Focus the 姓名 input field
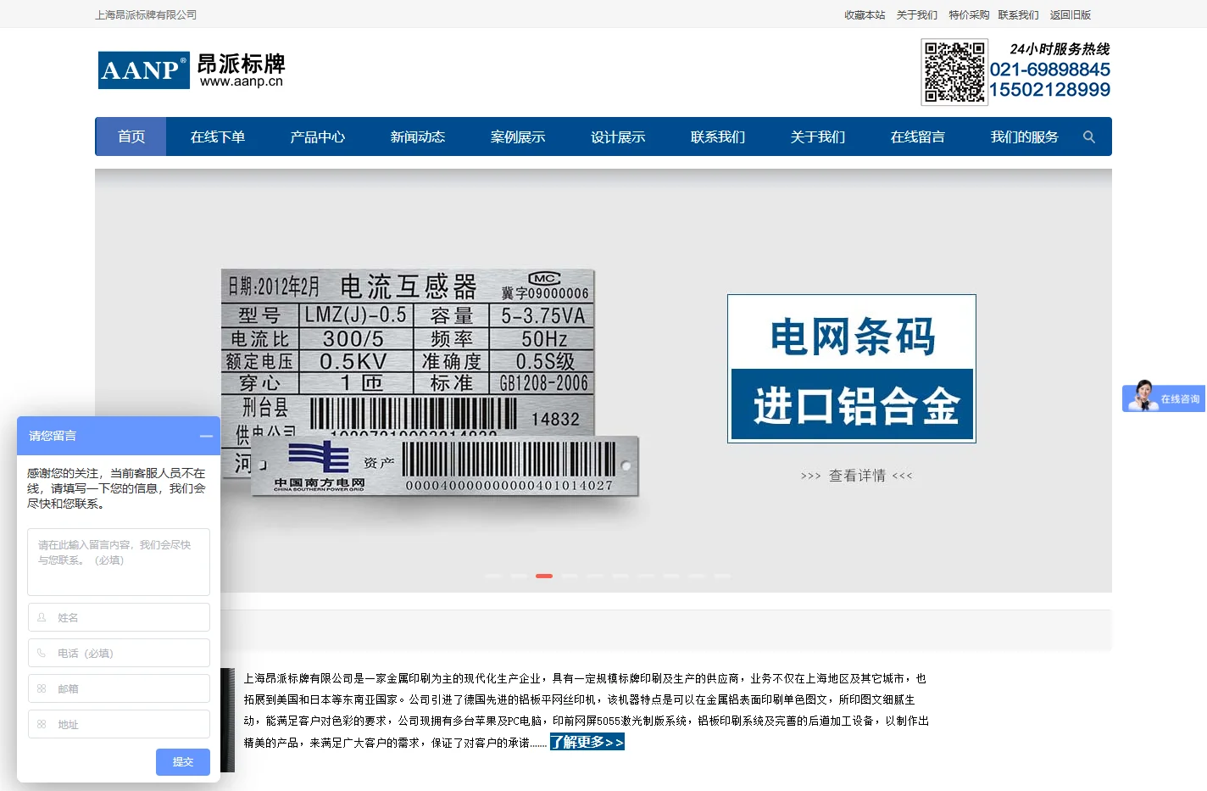1207x791 pixels. coord(119,617)
